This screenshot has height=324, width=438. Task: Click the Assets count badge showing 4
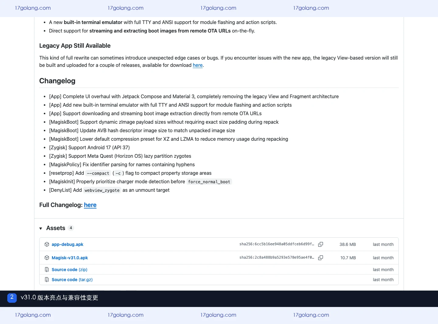(x=71, y=228)
